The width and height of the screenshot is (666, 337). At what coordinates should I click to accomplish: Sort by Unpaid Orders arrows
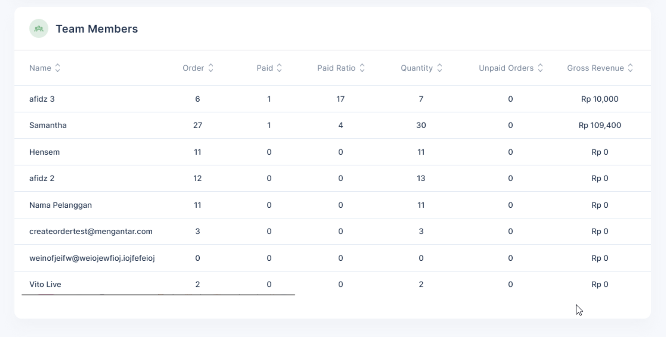[541, 68]
